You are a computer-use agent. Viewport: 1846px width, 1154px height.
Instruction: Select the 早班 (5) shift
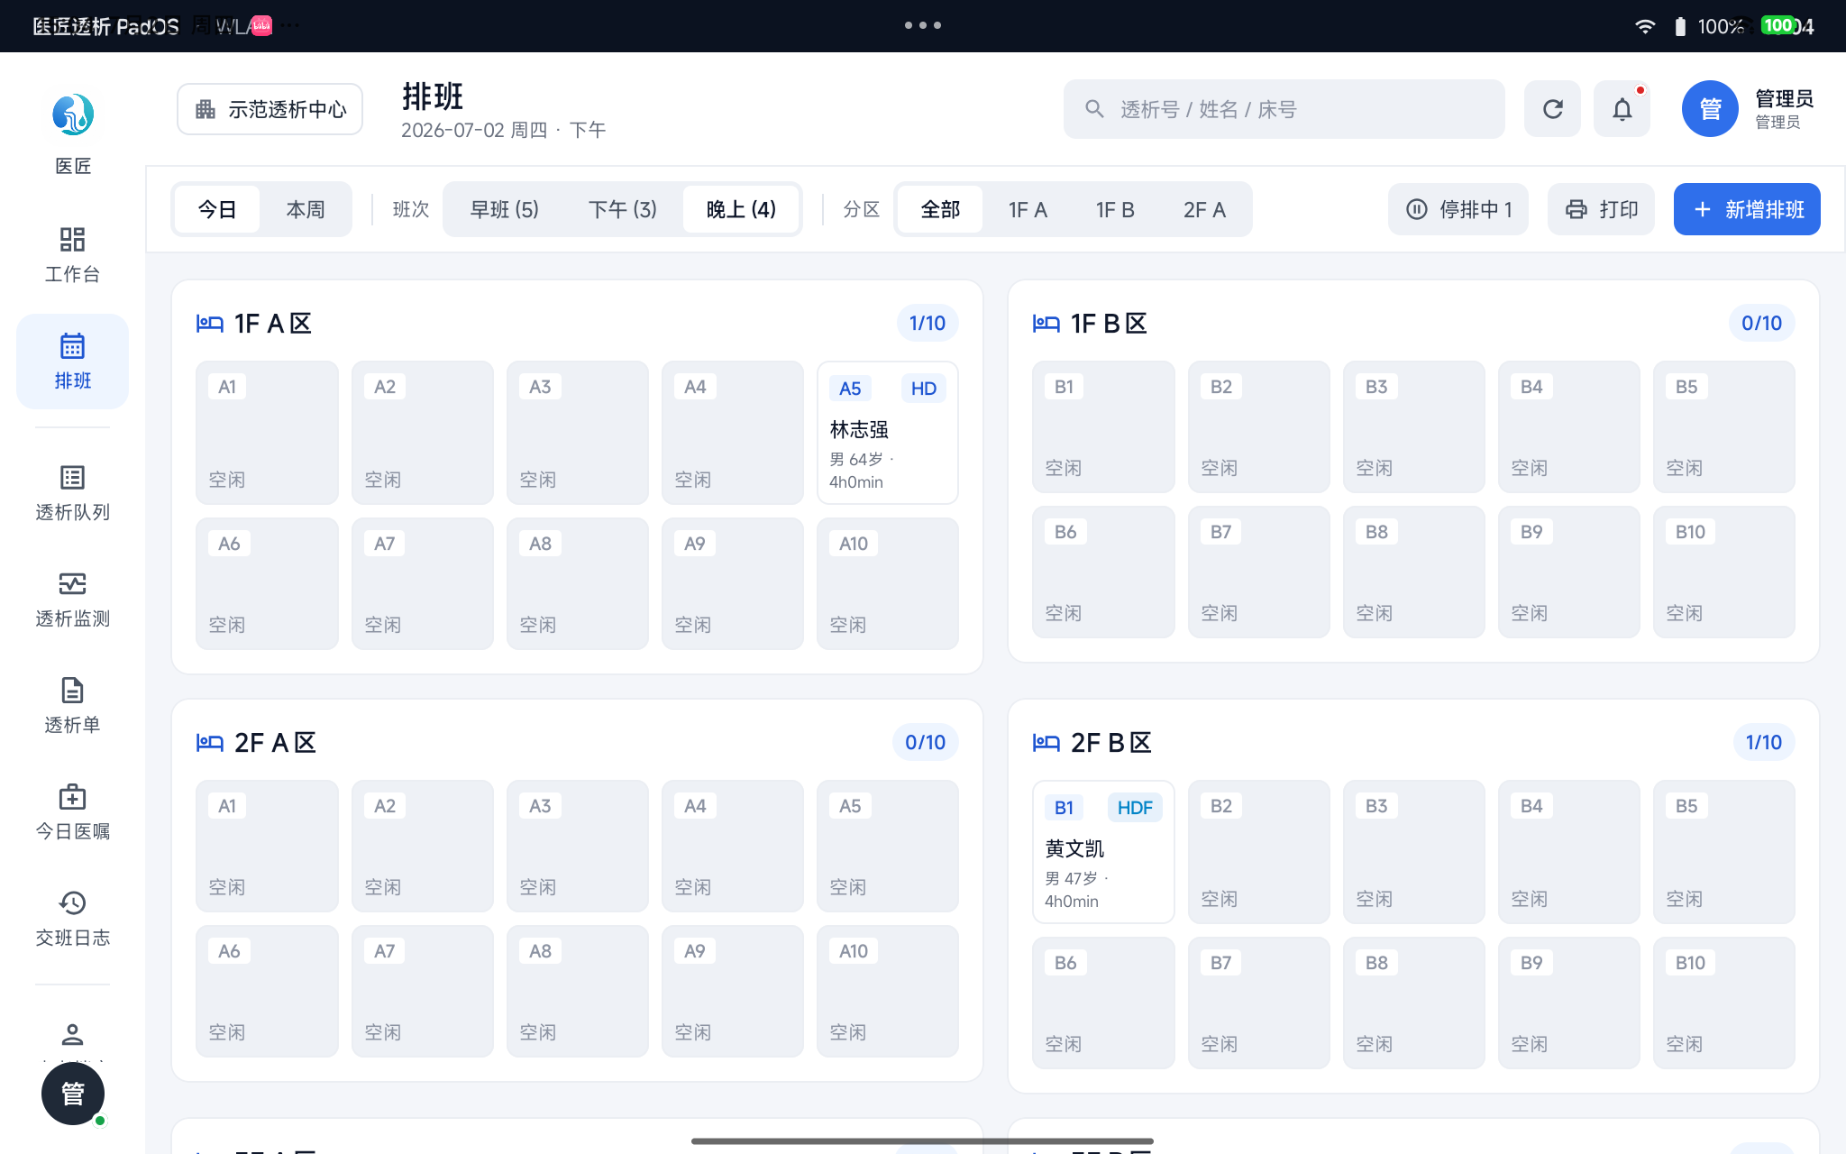click(505, 210)
